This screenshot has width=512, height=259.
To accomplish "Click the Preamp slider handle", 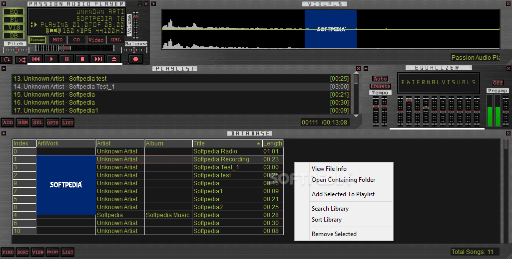I will 506,112.
